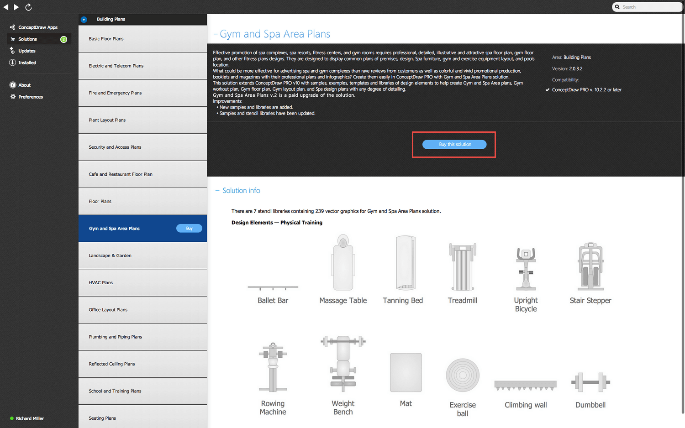Open Plant Layout Plans solution
The width and height of the screenshot is (685, 428).
(x=142, y=120)
